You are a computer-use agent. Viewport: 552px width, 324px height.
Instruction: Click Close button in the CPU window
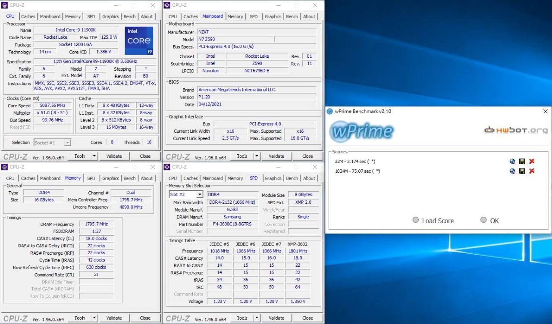tap(145, 156)
